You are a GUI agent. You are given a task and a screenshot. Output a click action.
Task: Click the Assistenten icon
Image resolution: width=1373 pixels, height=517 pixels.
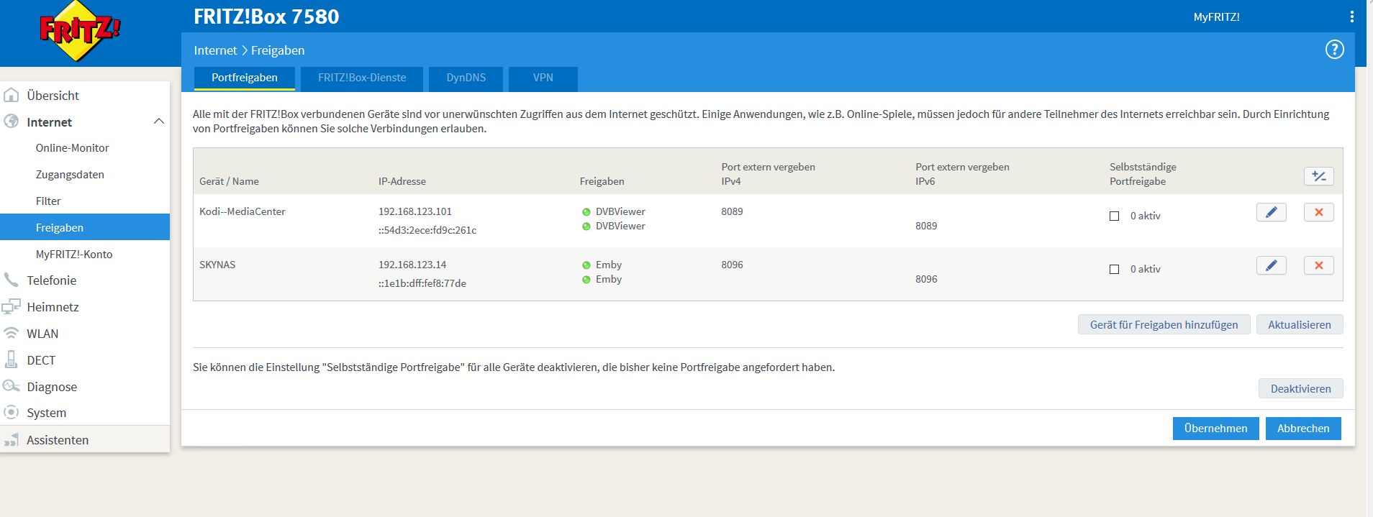[12, 439]
